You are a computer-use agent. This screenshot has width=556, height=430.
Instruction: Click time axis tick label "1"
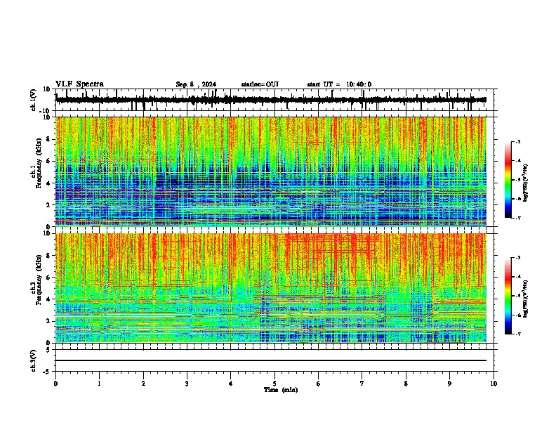click(99, 384)
